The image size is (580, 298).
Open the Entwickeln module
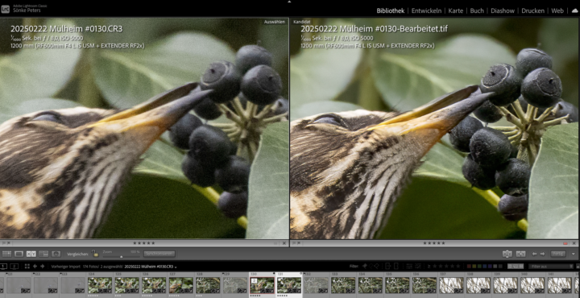(426, 10)
